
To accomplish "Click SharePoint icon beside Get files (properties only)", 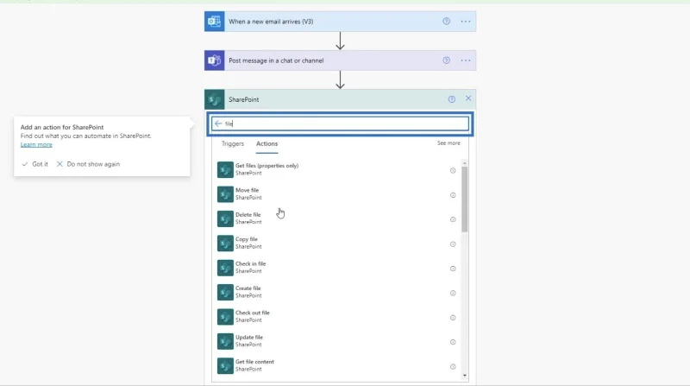I will click(x=225, y=169).
